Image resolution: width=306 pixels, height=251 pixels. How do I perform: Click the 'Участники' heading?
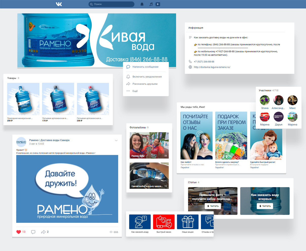pyautogui.click(x=265, y=90)
